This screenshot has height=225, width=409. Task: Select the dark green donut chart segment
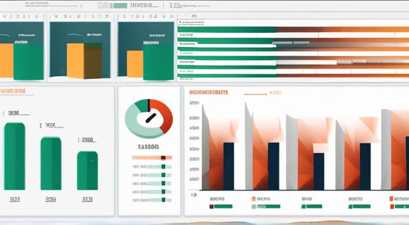click(138, 105)
